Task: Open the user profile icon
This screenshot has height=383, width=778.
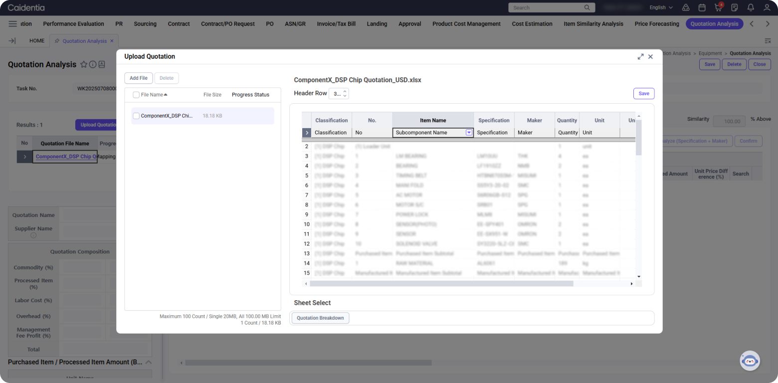Action: pos(767,7)
